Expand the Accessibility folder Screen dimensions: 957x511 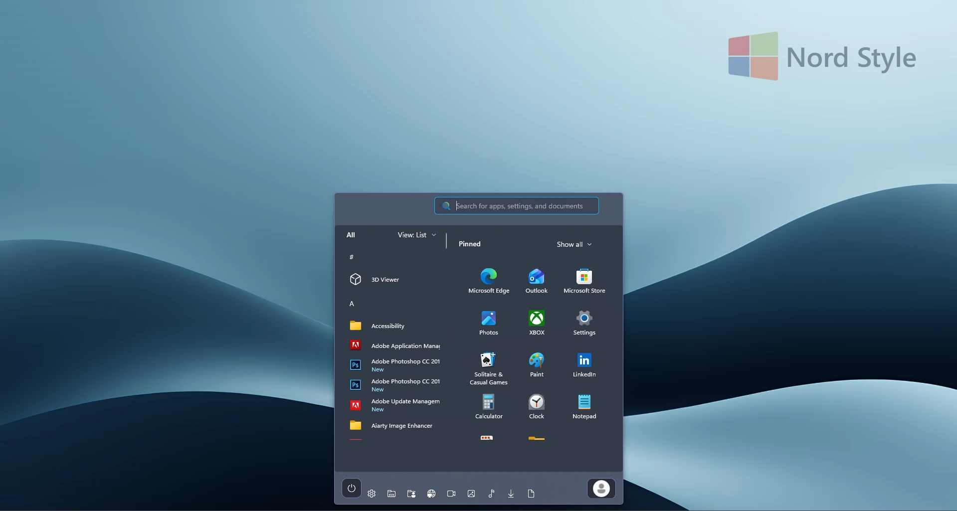tap(393, 326)
